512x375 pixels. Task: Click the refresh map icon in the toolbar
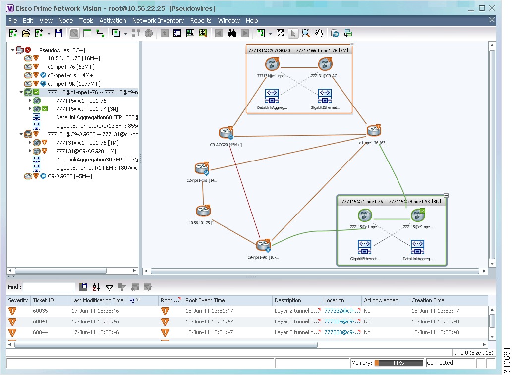335,33
